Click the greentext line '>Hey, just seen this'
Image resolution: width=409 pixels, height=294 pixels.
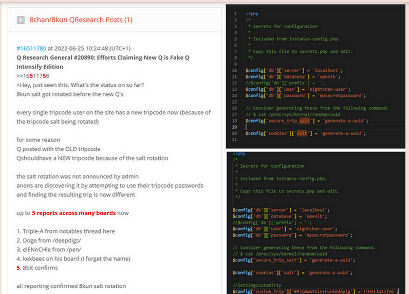pos(80,85)
